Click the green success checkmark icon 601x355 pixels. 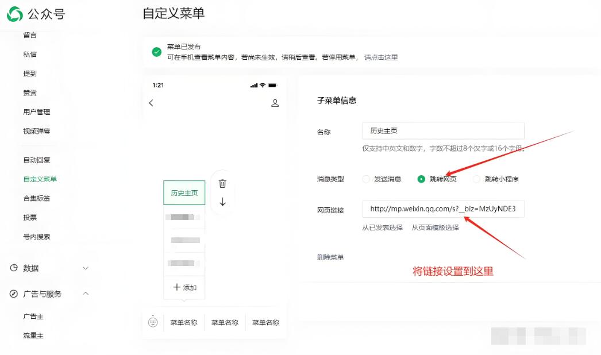coord(156,52)
